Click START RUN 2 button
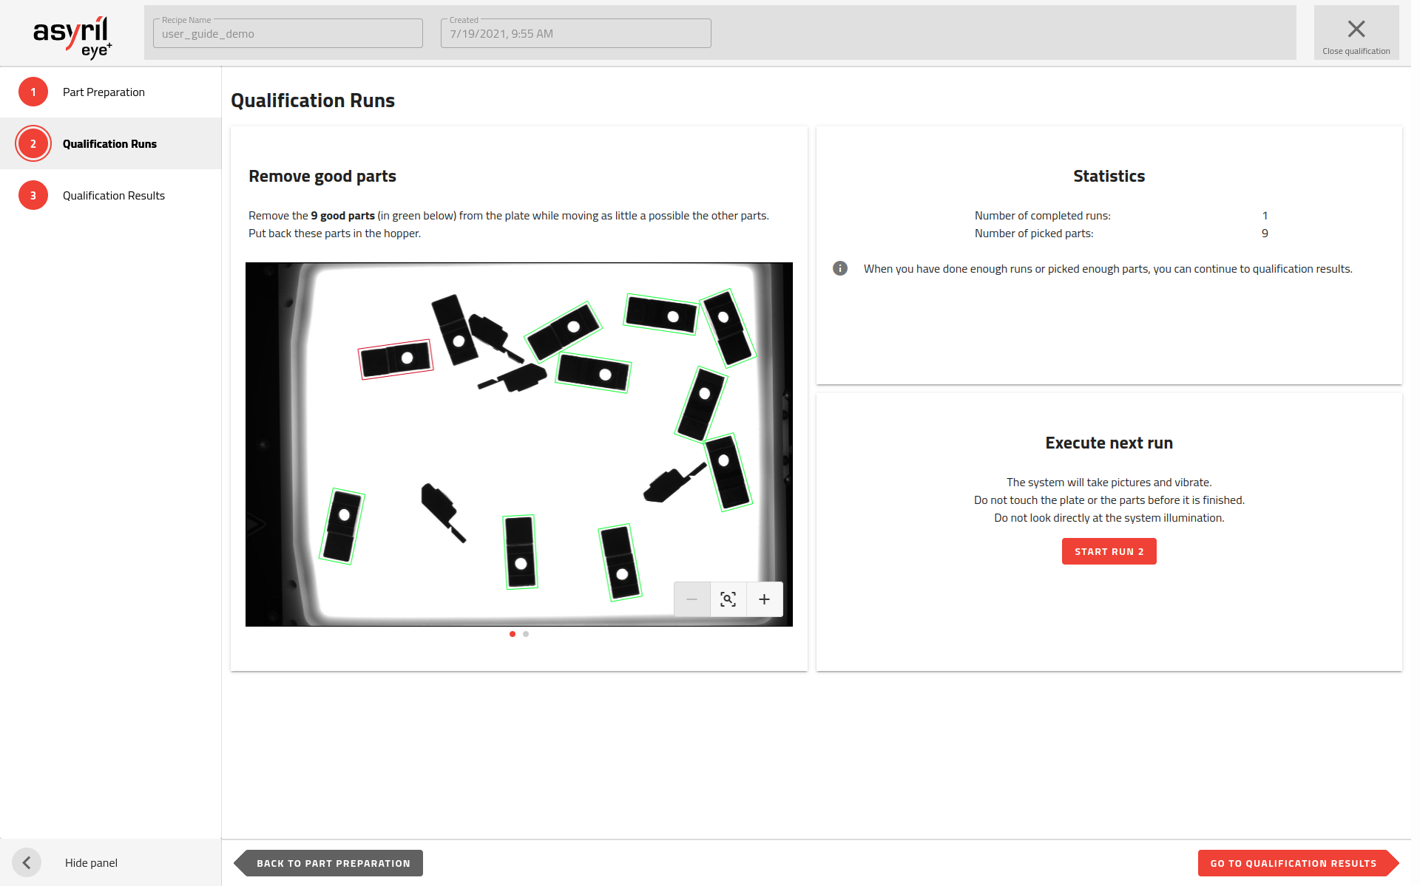 (1109, 551)
